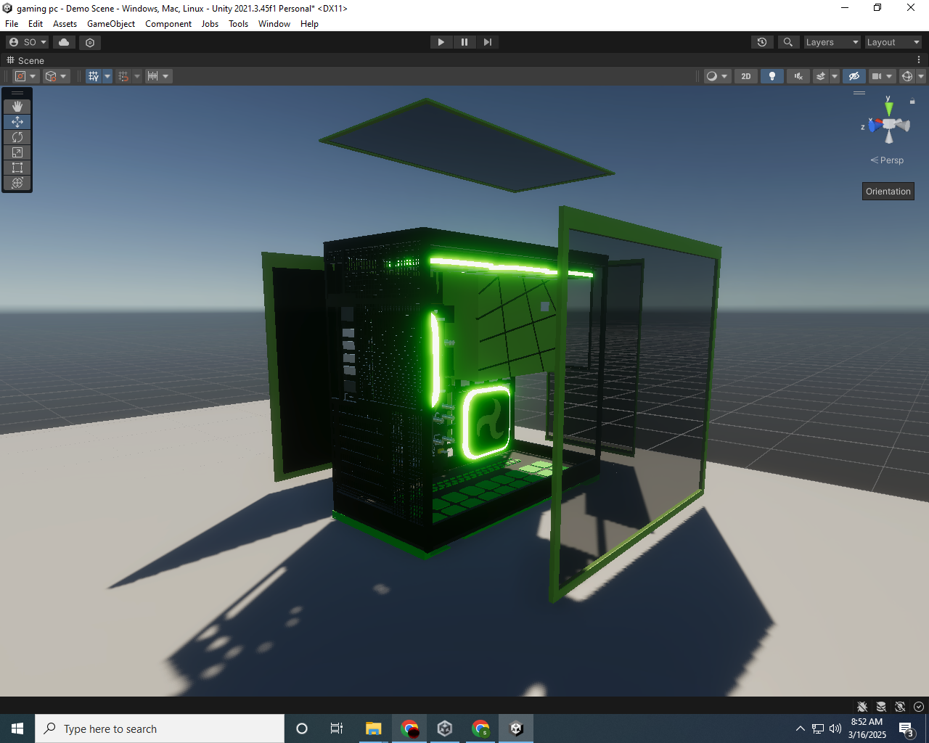Open version control settings icon
Screen dimensions: 929x743
coord(90,42)
